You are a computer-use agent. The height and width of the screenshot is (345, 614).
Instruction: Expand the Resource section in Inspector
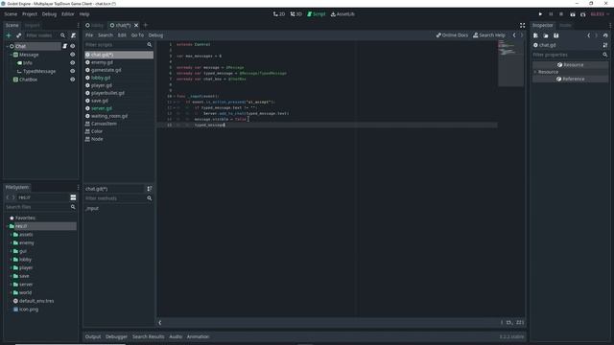click(535, 72)
